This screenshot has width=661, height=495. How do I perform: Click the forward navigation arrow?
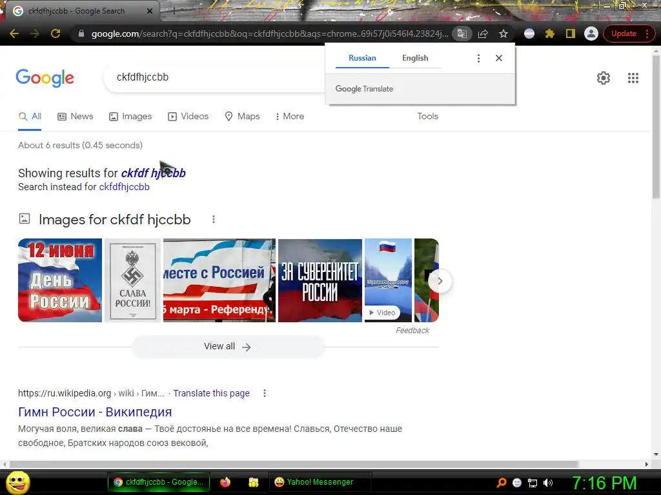[35, 34]
